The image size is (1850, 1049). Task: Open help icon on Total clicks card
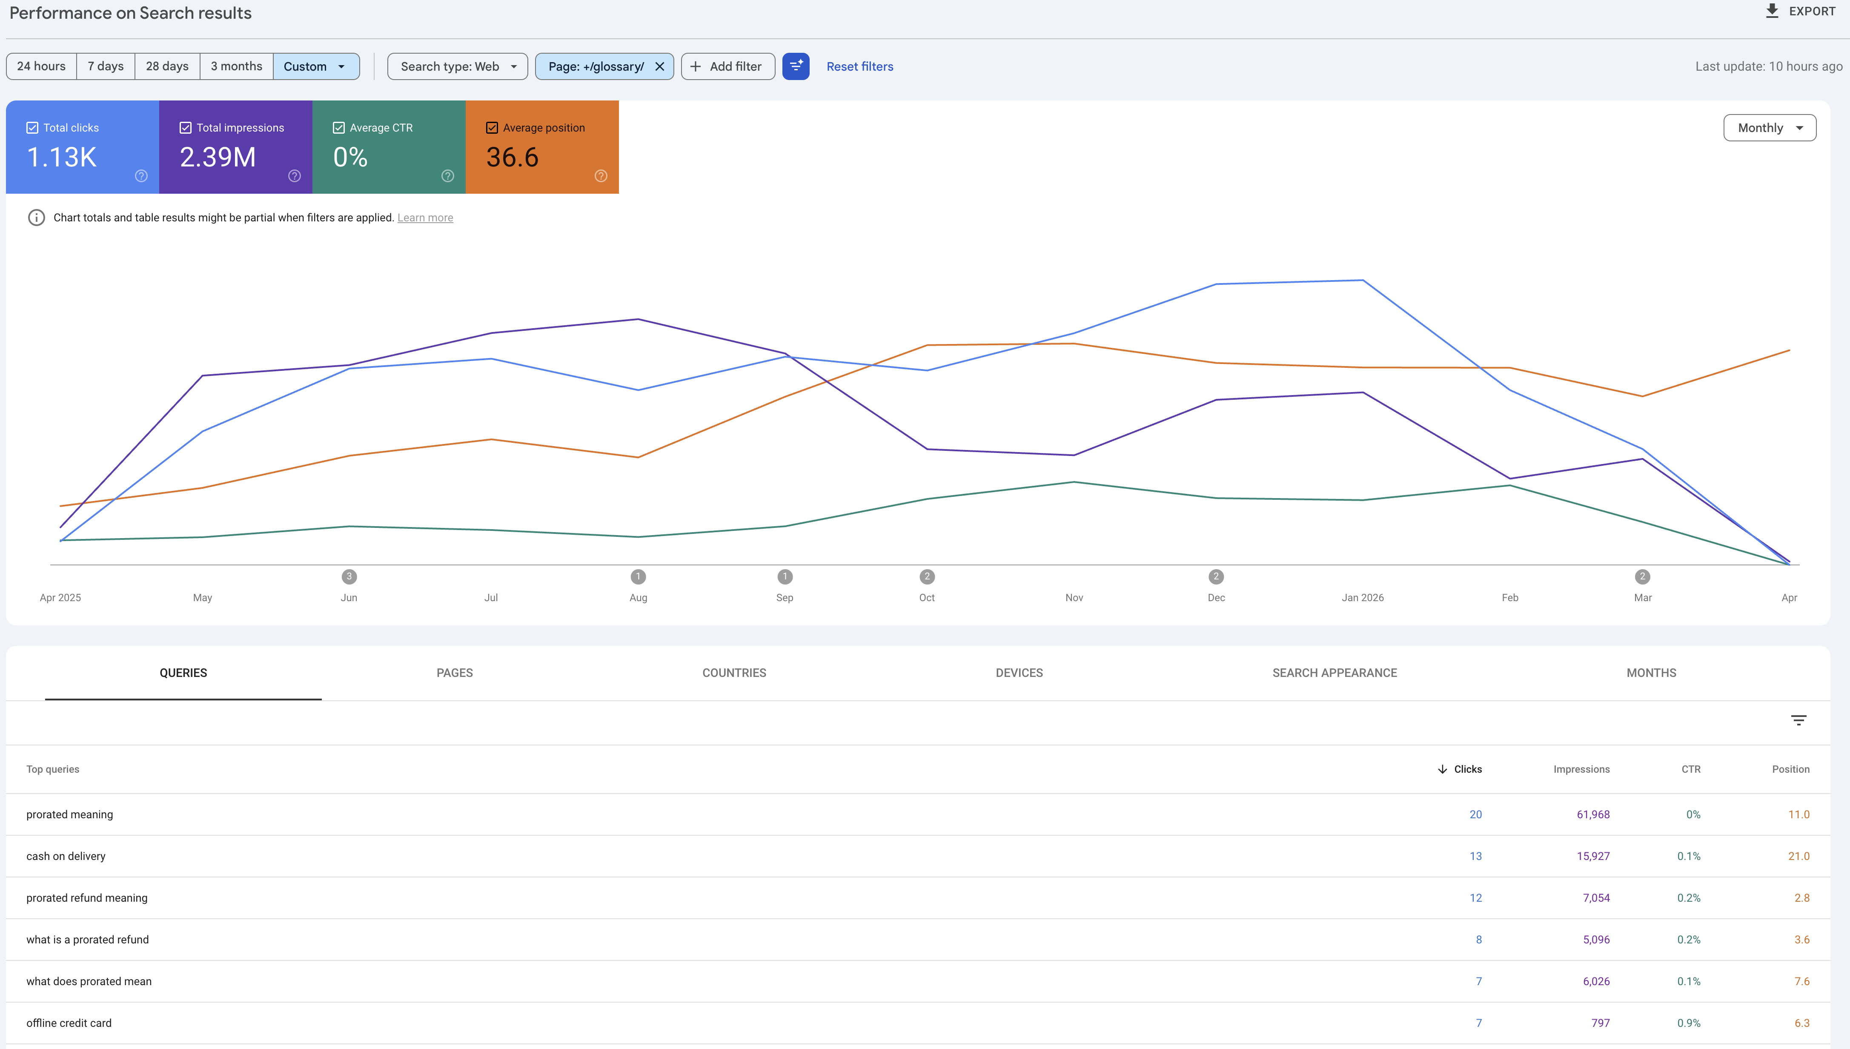[x=141, y=176]
